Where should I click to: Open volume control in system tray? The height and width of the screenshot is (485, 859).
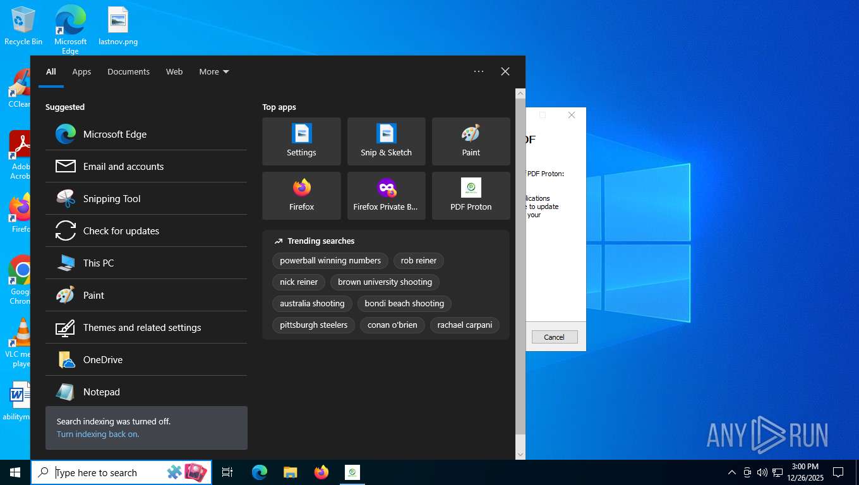tap(762, 472)
